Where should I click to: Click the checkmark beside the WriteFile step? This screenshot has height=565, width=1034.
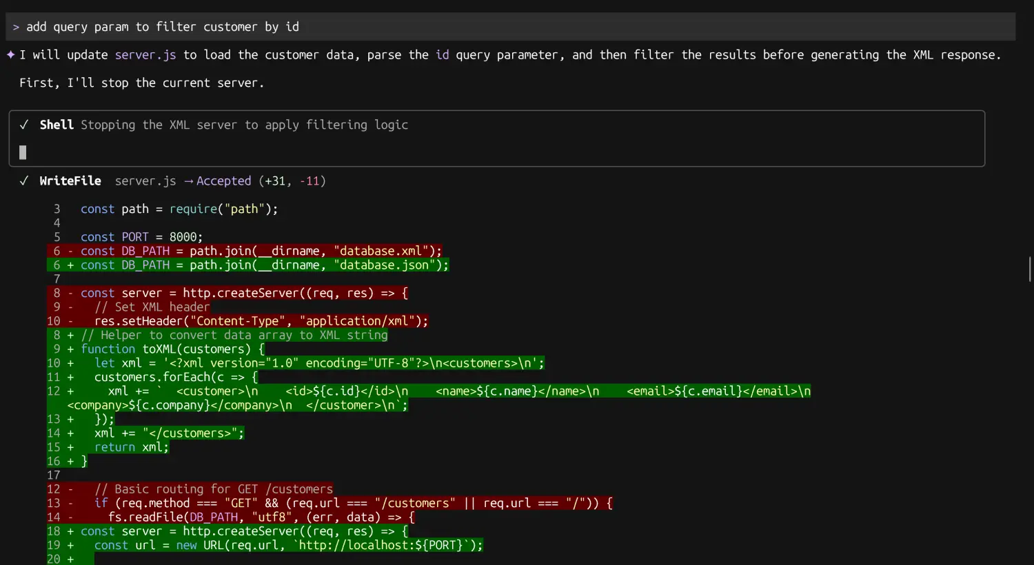click(24, 181)
